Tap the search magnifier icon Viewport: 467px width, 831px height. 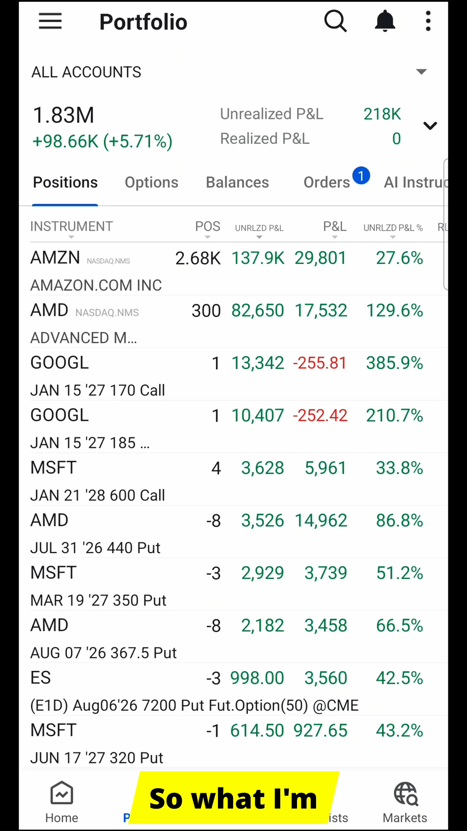coord(336,21)
